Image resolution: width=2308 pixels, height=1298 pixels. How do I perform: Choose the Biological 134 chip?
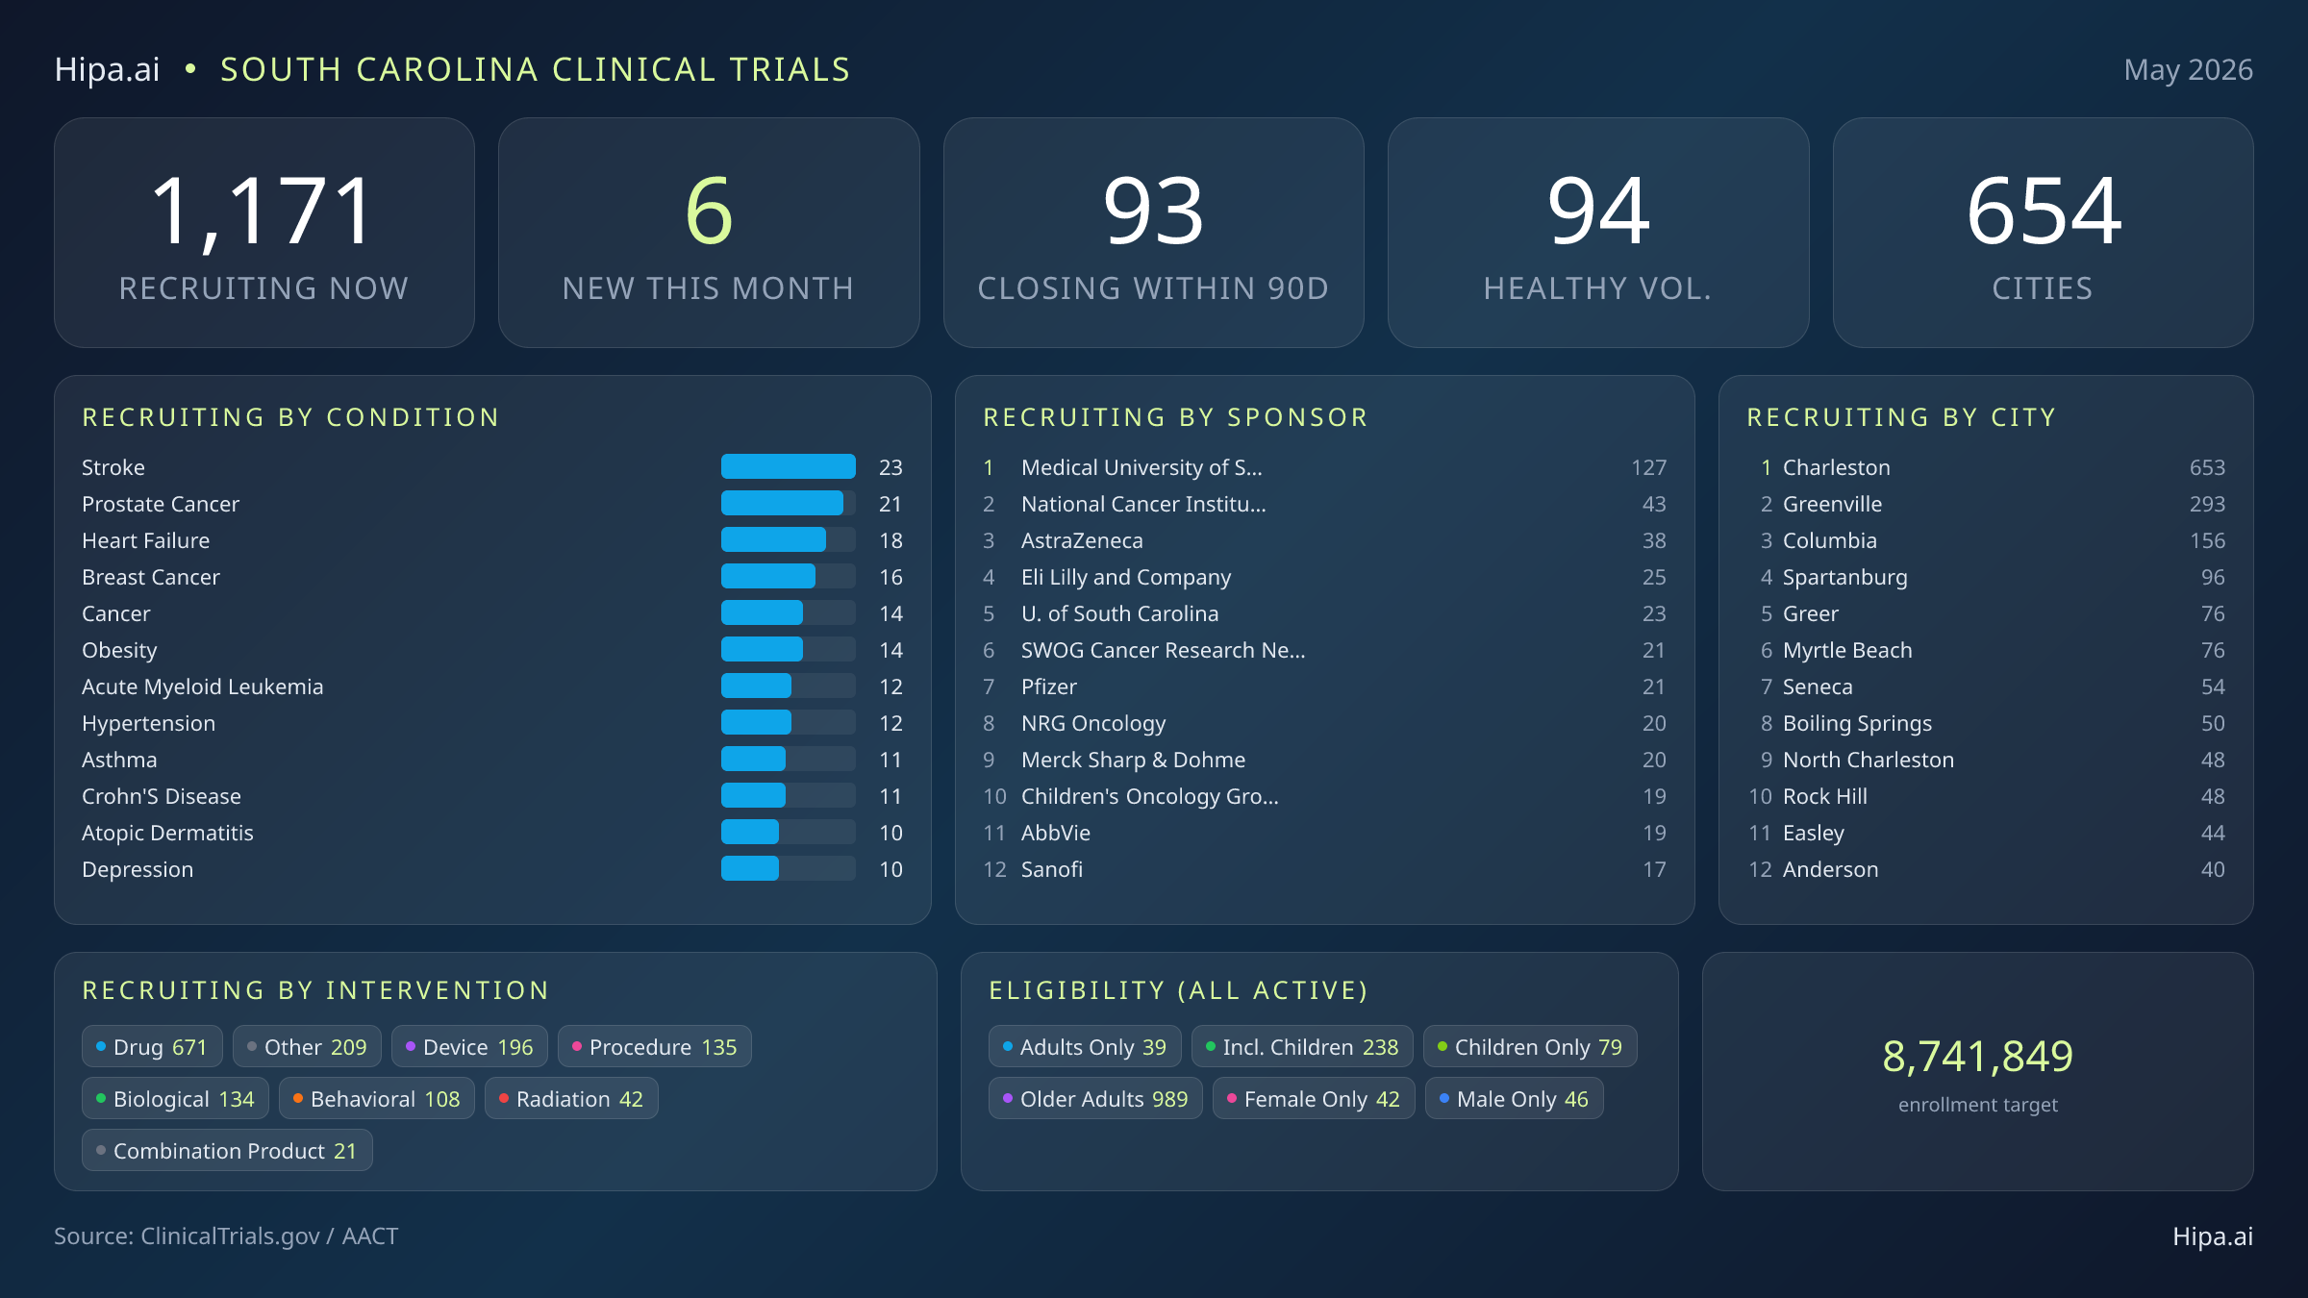[x=176, y=1099]
